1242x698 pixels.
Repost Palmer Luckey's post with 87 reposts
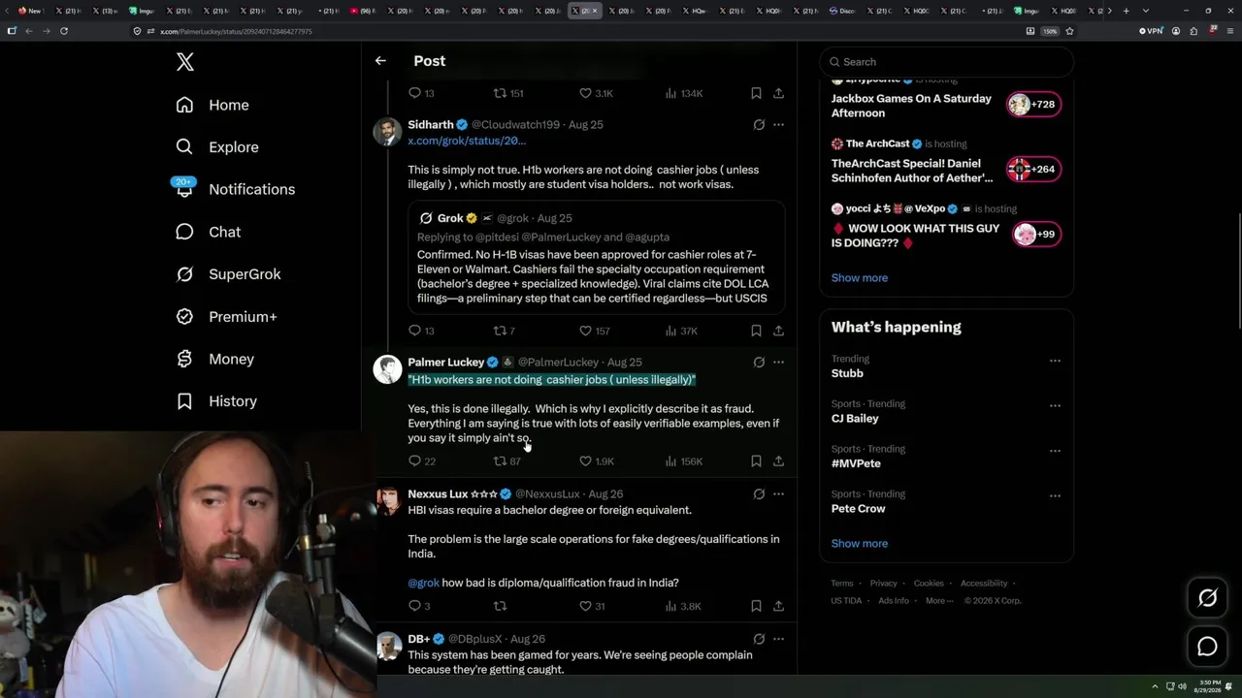[x=507, y=461]
